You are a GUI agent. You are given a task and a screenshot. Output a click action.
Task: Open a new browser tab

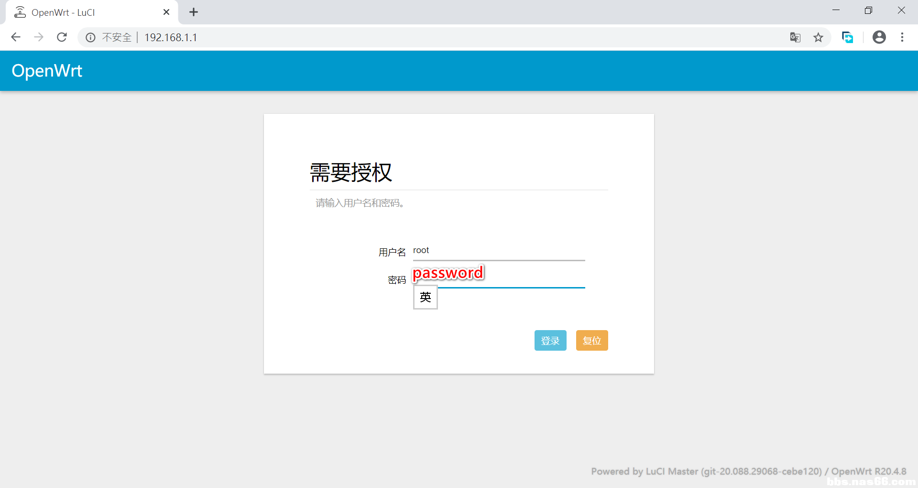pyautogui.click(x=194, y=12)
